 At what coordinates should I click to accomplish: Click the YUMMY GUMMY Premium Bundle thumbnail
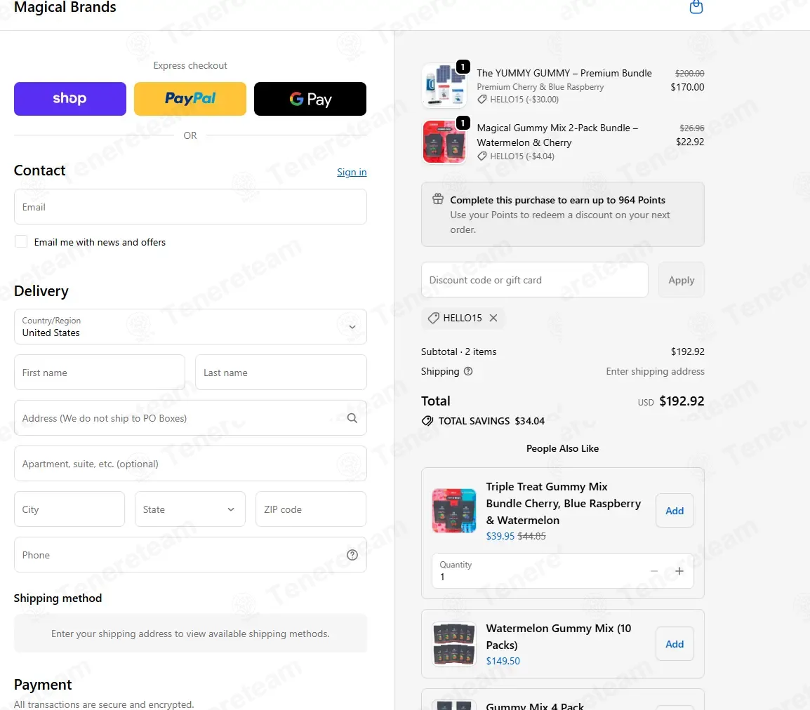[439, 86]
